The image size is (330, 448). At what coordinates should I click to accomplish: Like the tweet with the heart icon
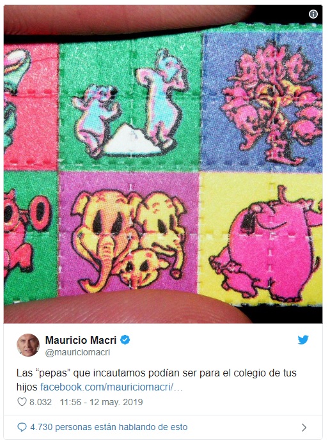22,402
